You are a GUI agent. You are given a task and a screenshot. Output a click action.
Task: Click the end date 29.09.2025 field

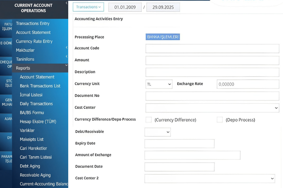point(163,7)
